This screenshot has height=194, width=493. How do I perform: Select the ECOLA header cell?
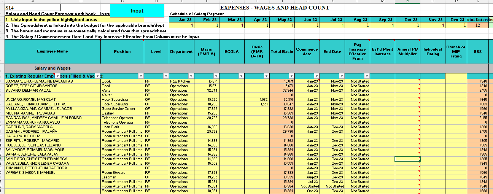pyautogui.click(x=232, y=51)
